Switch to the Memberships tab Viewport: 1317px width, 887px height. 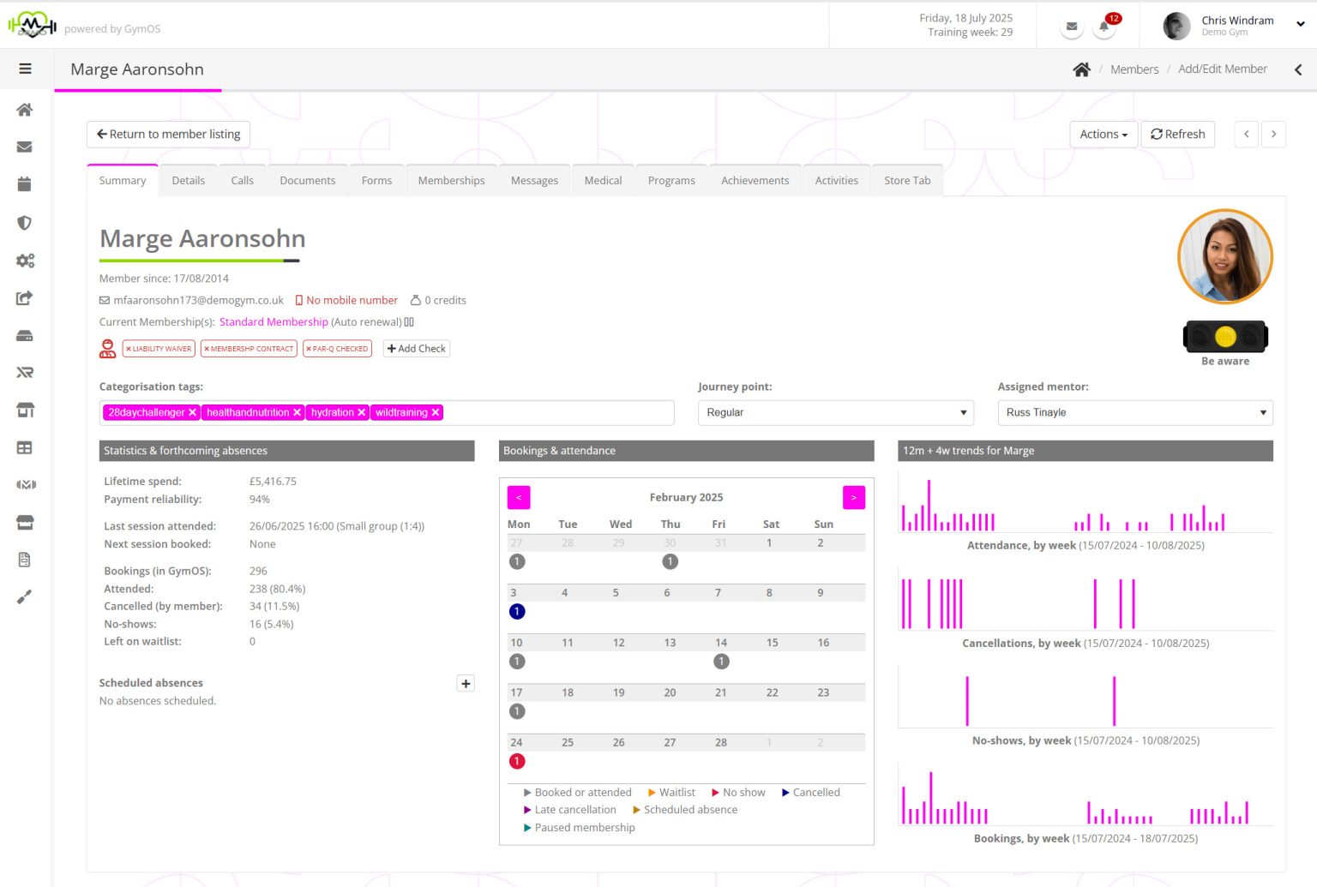click(451, 181)
